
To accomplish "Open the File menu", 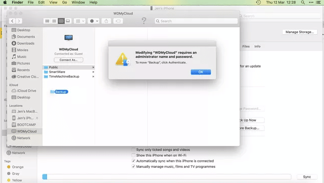I will click(31, 3).
